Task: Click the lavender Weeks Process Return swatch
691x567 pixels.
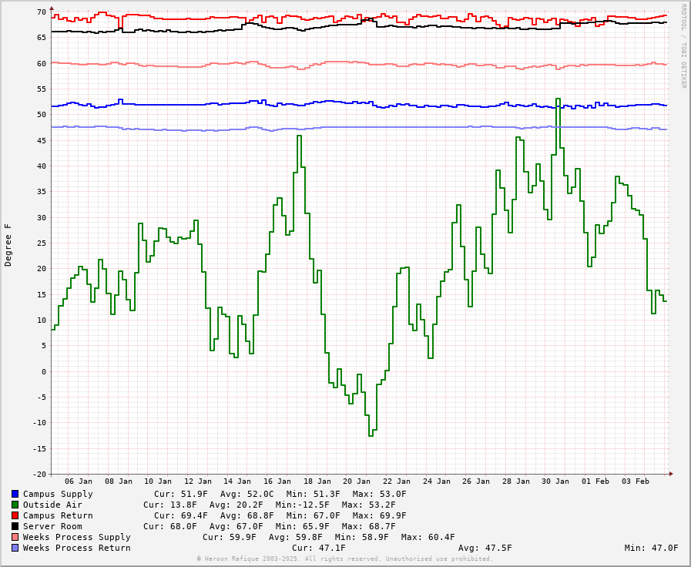Action: click(x=15, y=548)
